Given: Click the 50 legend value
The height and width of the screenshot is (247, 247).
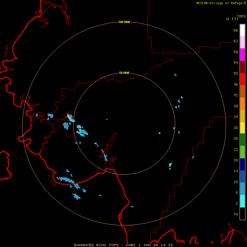Looking at the screenshot, I should [x=236, y=74].
